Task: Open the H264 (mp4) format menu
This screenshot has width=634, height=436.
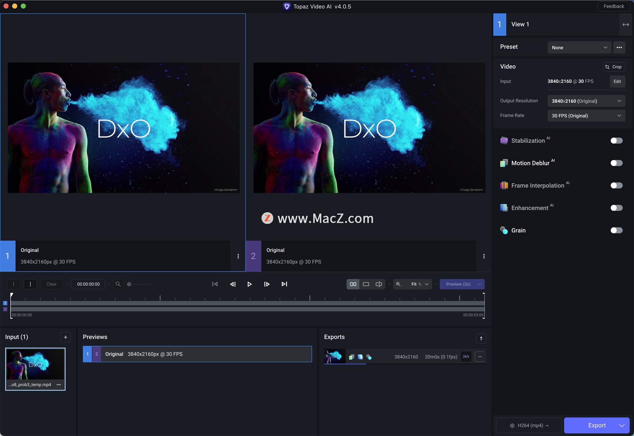Action: point(529,425)
